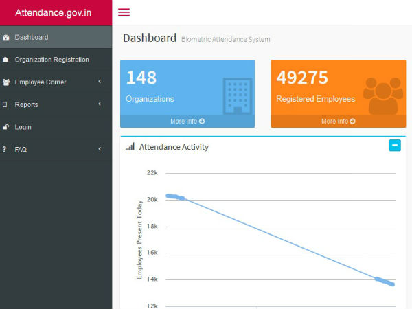This screenshot has width=412, height=309.
Task: Collapse the Attendance Activity panel
Action: pyautogui.click(x=394, y=146)
